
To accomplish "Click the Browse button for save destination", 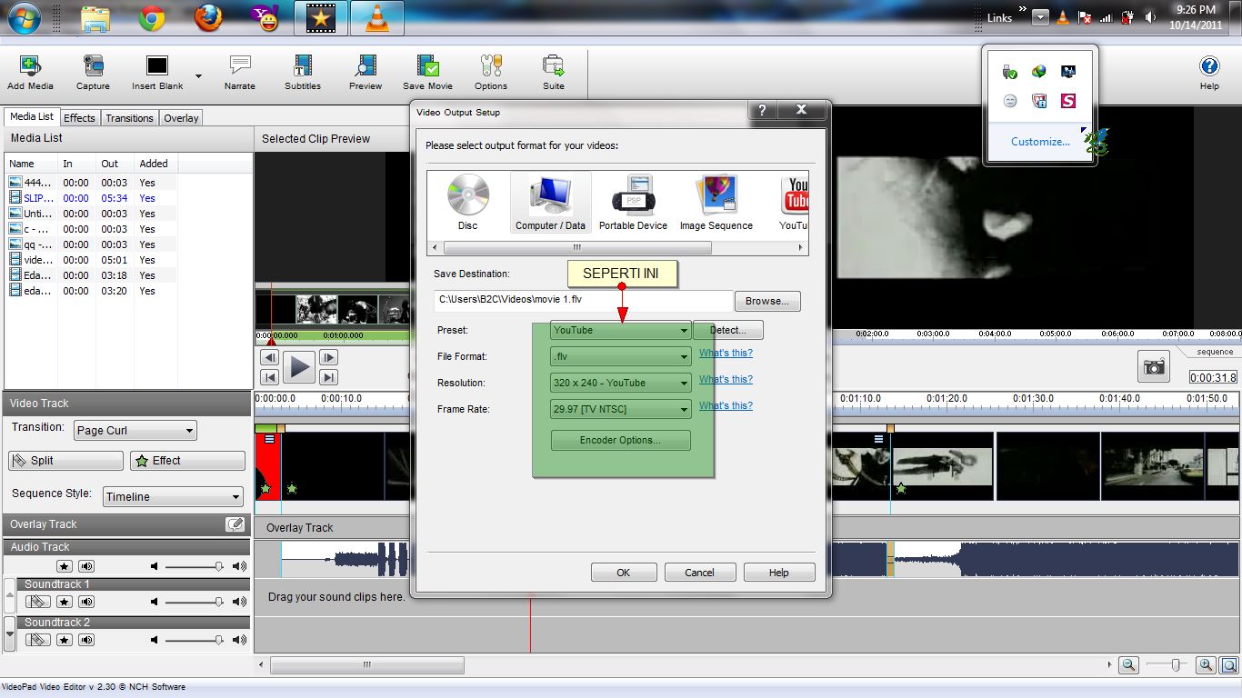I will 766,301.
